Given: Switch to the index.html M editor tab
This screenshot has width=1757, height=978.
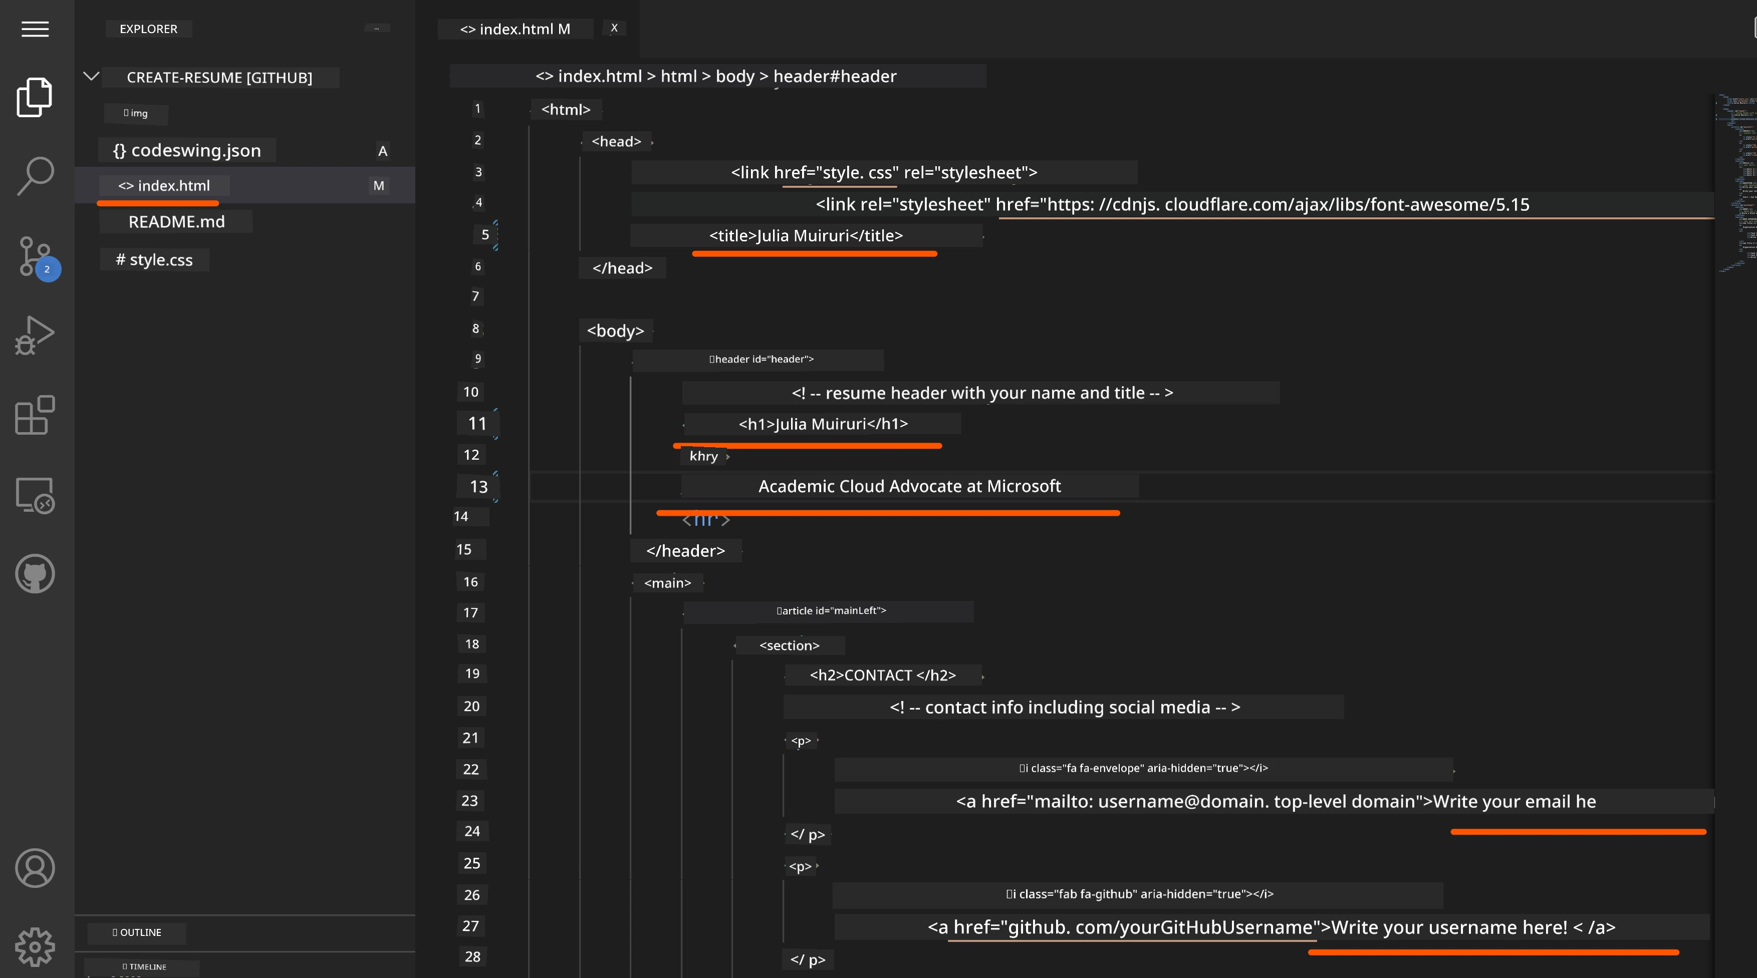Looking at the screenshot, I should 515,29.
